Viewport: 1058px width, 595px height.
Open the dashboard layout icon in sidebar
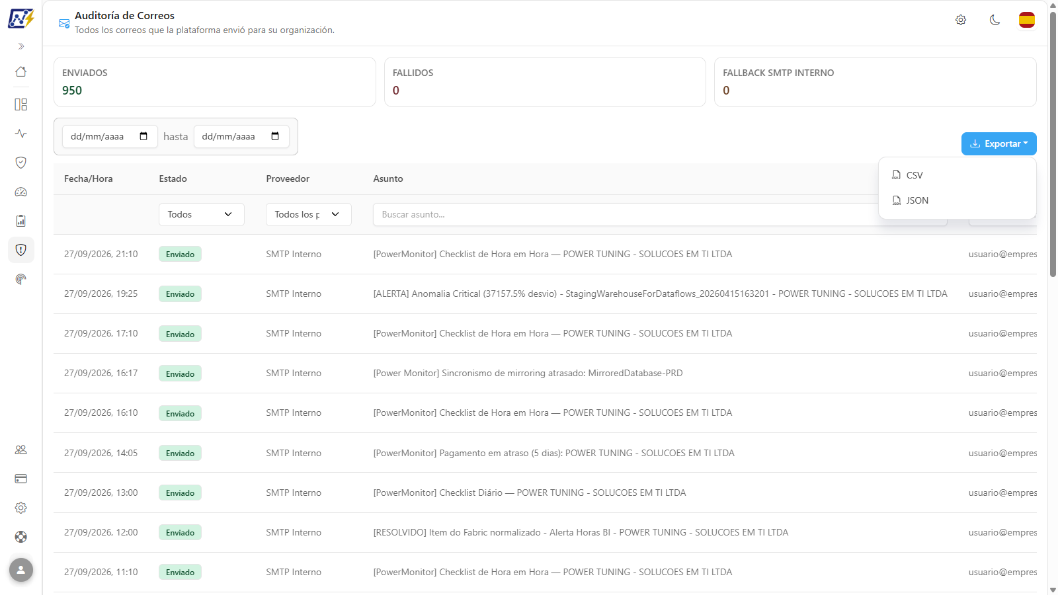tap(21, 104)
